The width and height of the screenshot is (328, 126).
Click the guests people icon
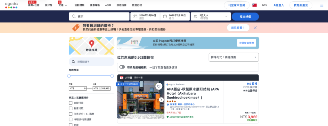196,16
